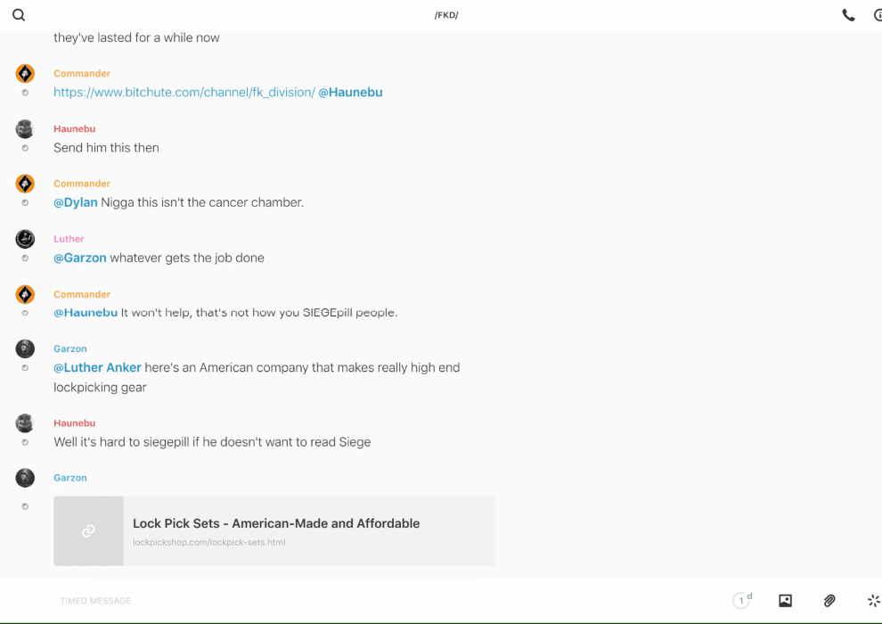Open the search icon in top bar

[x=19, y=15]
